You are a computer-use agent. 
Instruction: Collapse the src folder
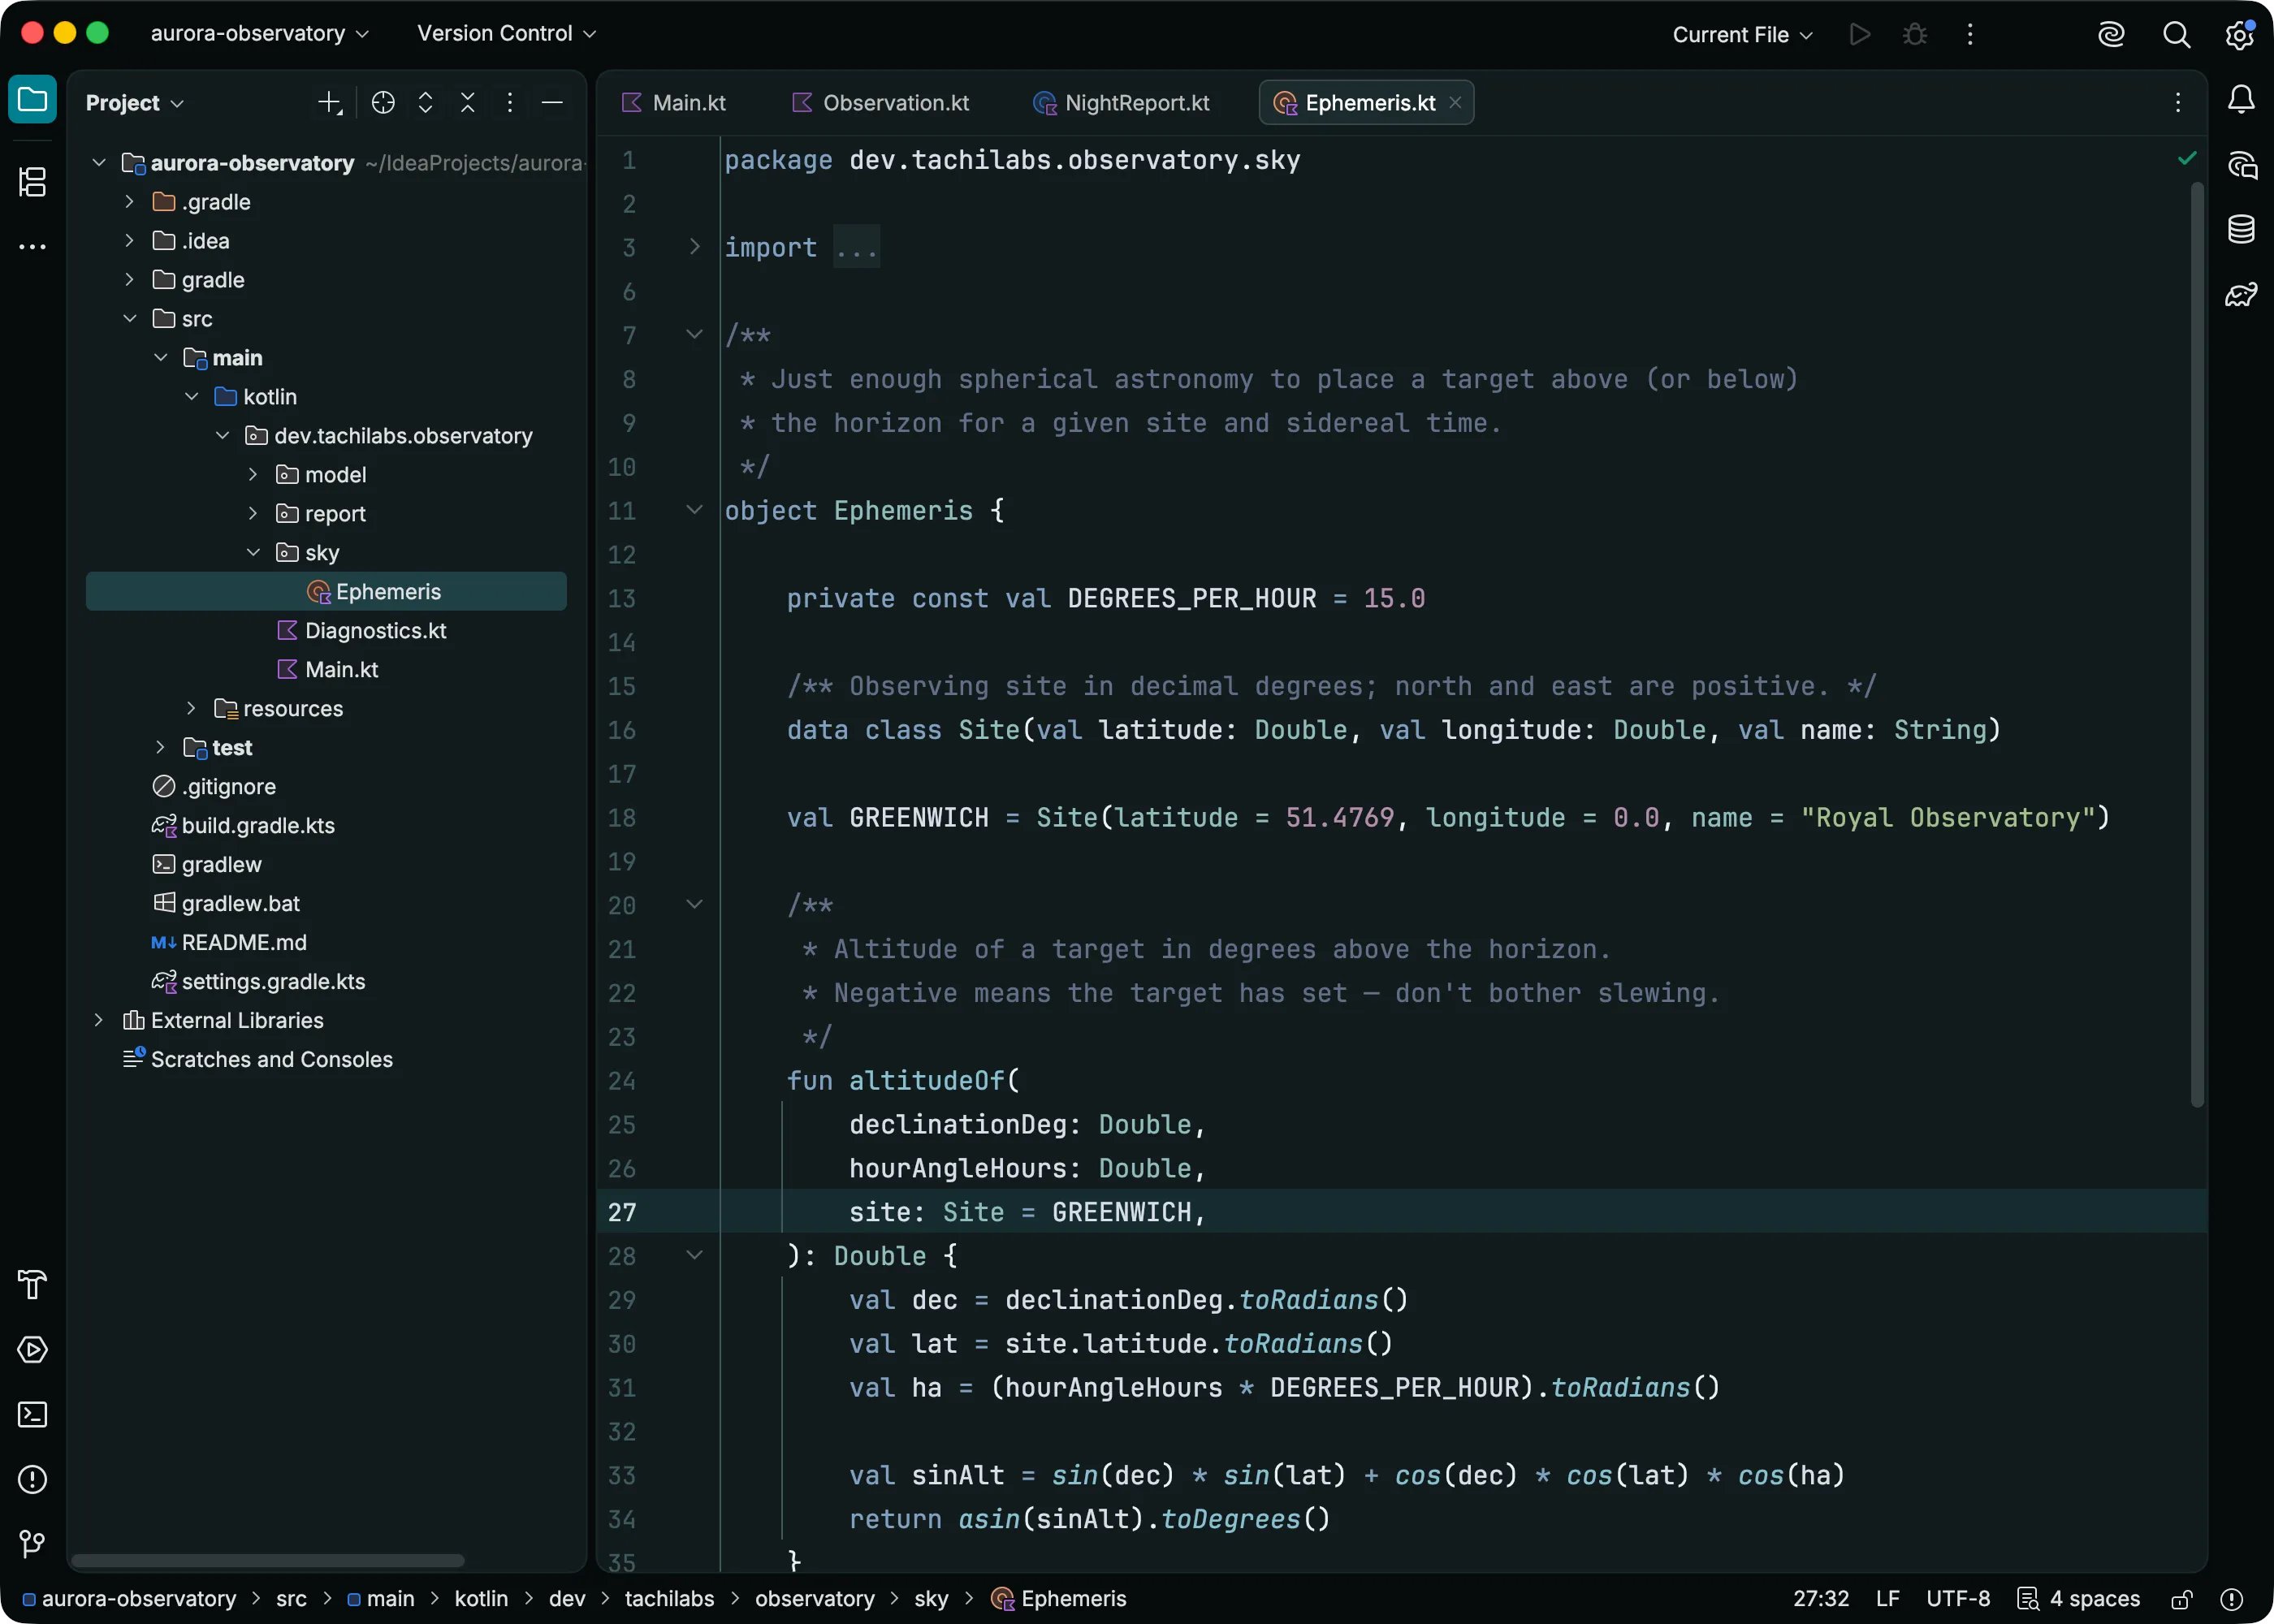tap(129, 319)
